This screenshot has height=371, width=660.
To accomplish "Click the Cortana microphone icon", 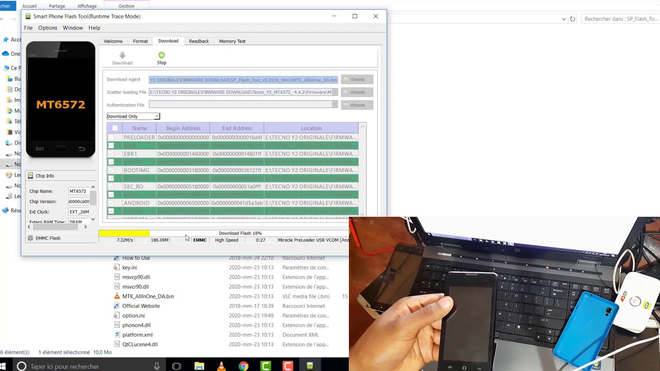I will (x=157, y=366).
